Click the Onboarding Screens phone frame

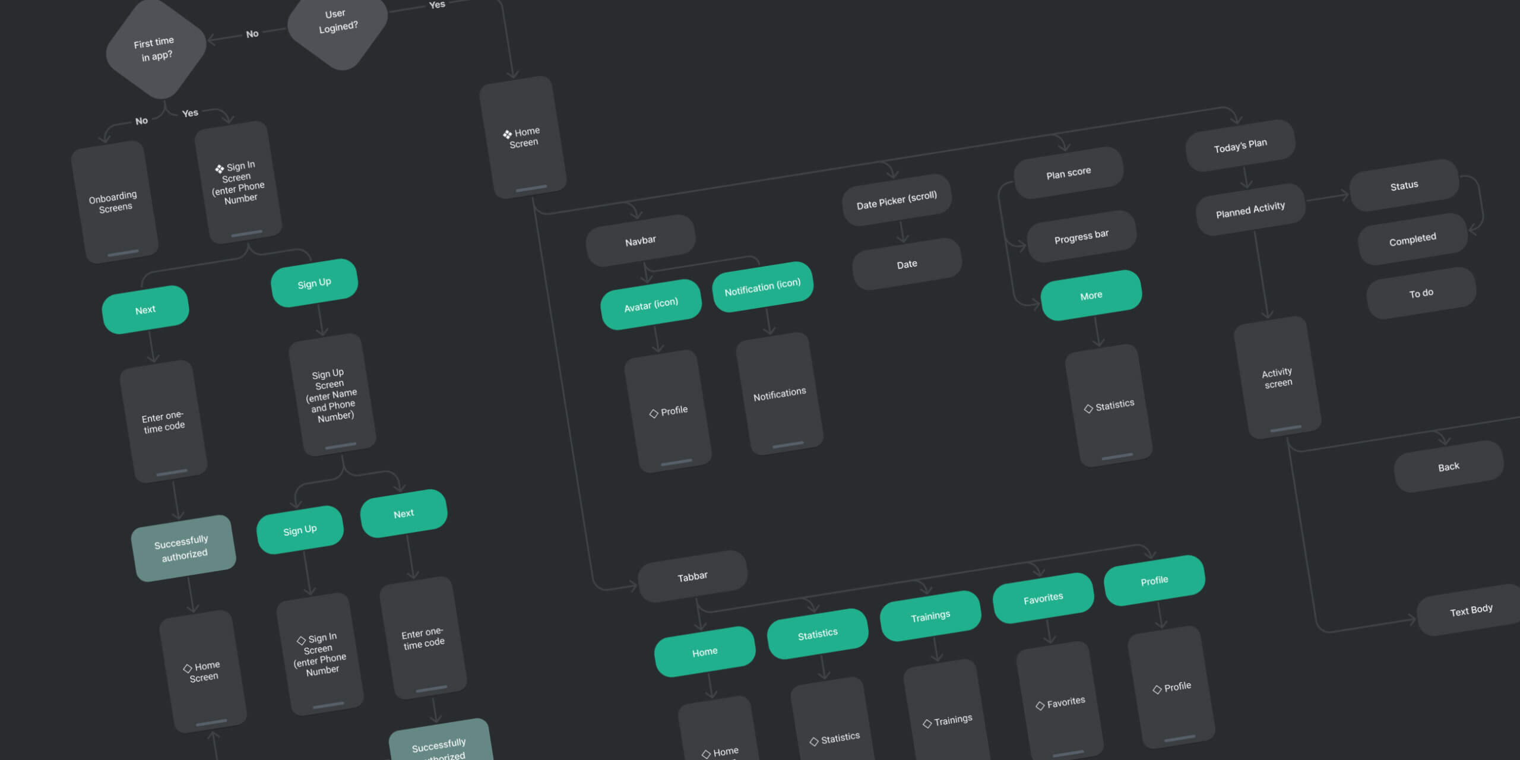pos(115,202)
